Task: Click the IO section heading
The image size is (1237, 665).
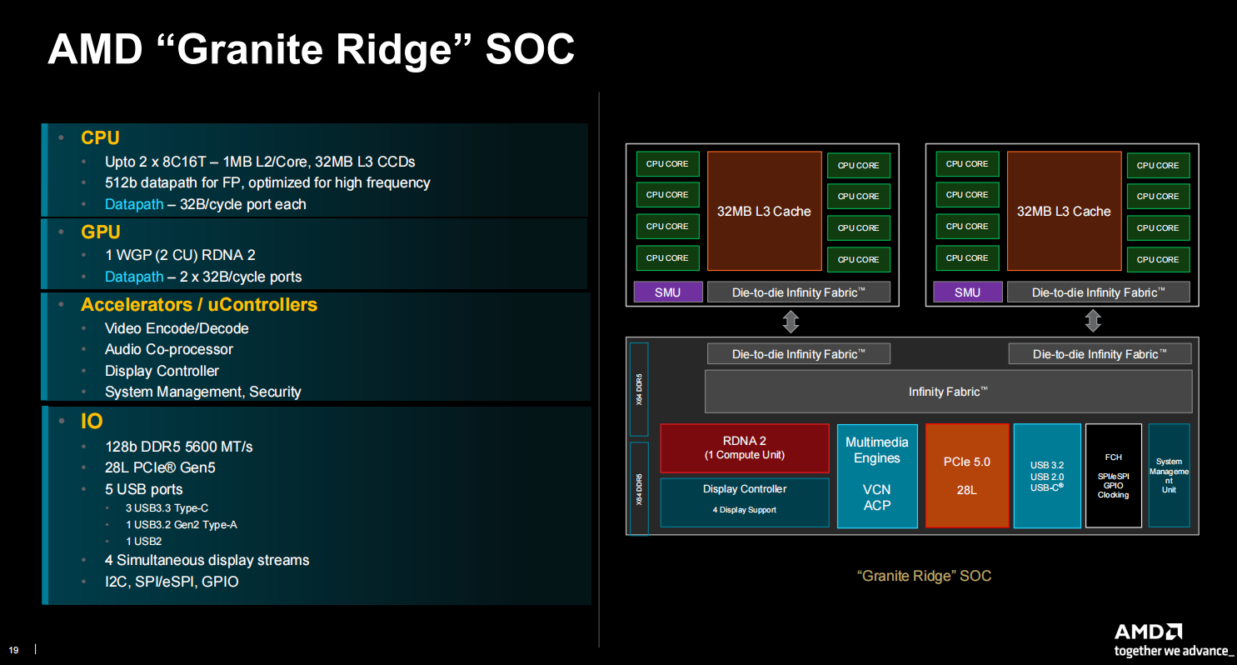Action: pos(92,422)
